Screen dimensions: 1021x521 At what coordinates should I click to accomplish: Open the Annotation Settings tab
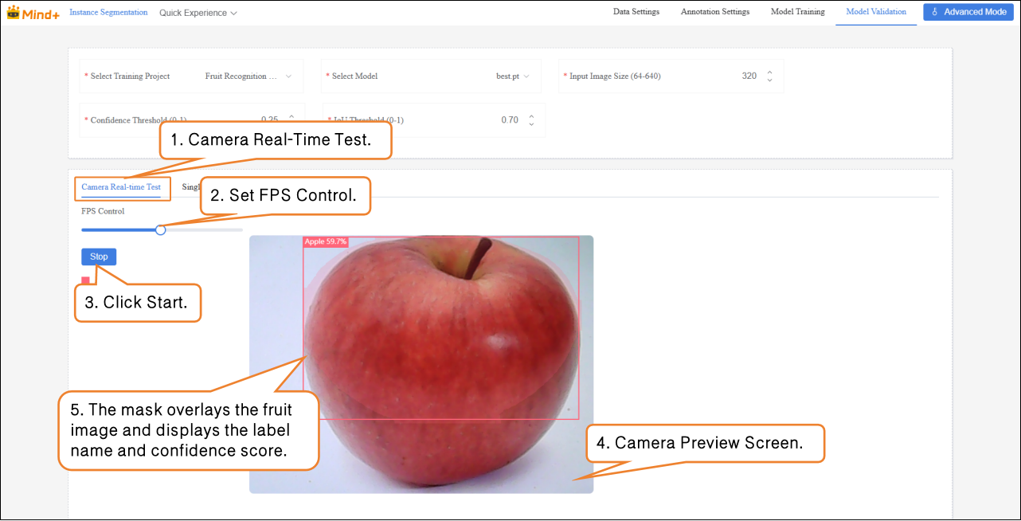[714, 12]
